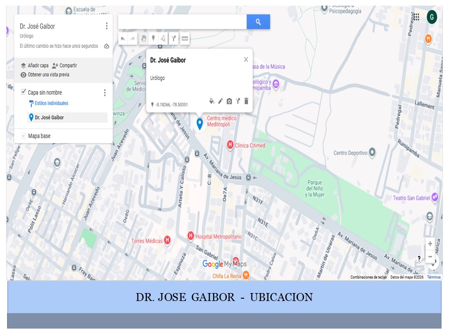Screen dimensions: 449x336
Task: Click the drive save status cloud icon
Action: (107, 46)
